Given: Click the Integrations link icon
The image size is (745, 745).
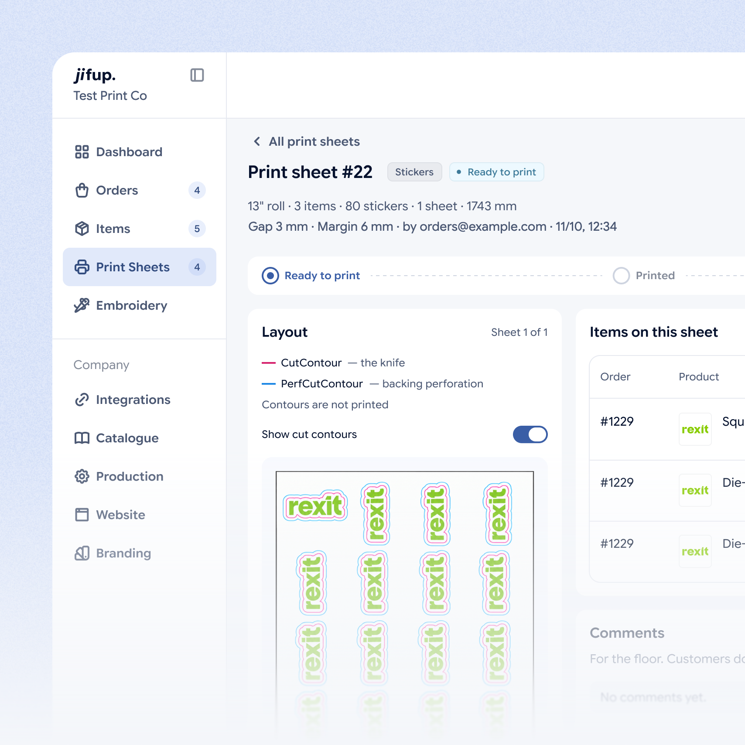Looking at the screenshot, I should coord(82,400).
